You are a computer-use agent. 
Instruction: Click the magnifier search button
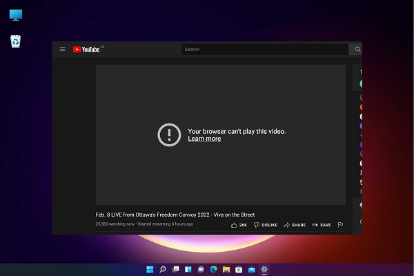(357, 50)
